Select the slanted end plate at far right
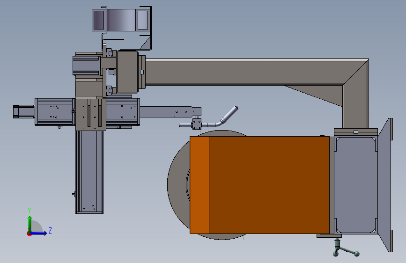406x263 pixels. [x=385, y=185]
